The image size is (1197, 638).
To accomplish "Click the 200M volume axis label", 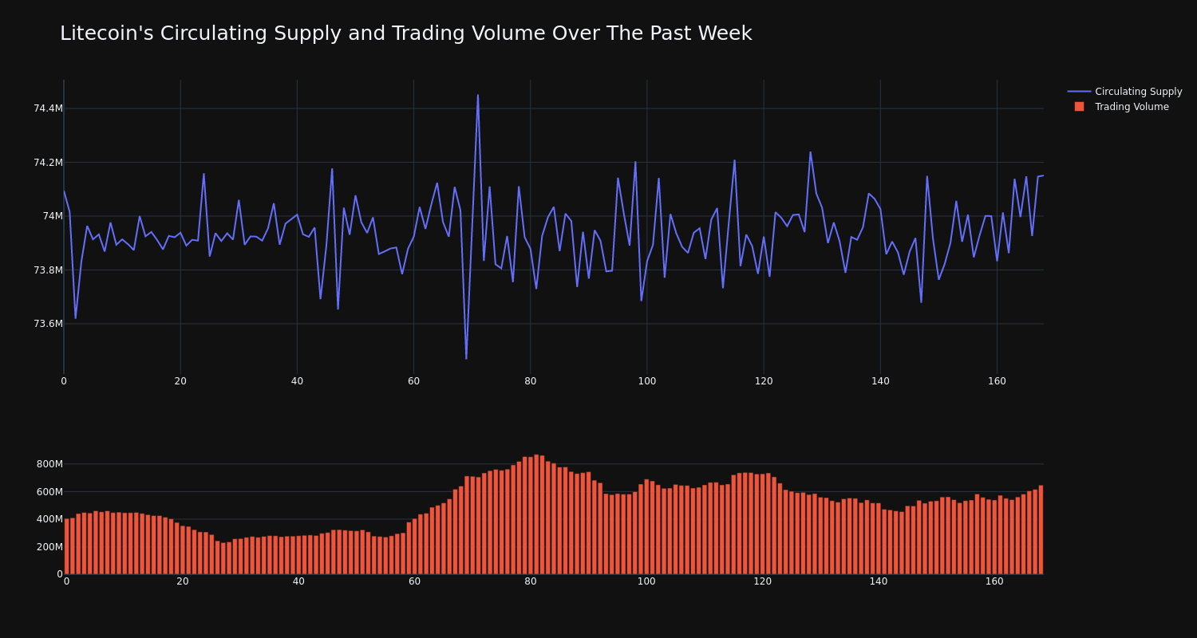I will click(49, 547).
